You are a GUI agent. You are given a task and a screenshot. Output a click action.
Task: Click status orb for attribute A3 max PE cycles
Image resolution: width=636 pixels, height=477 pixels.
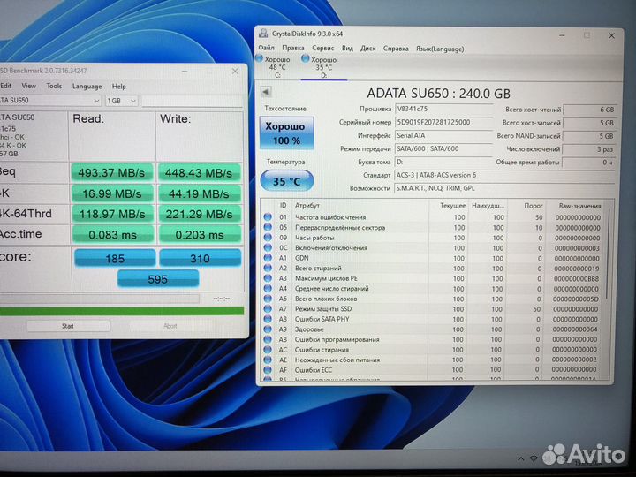point(268,278)
